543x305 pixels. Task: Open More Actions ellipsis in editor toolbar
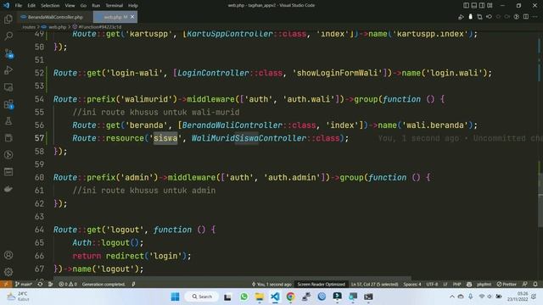[535, 17]
